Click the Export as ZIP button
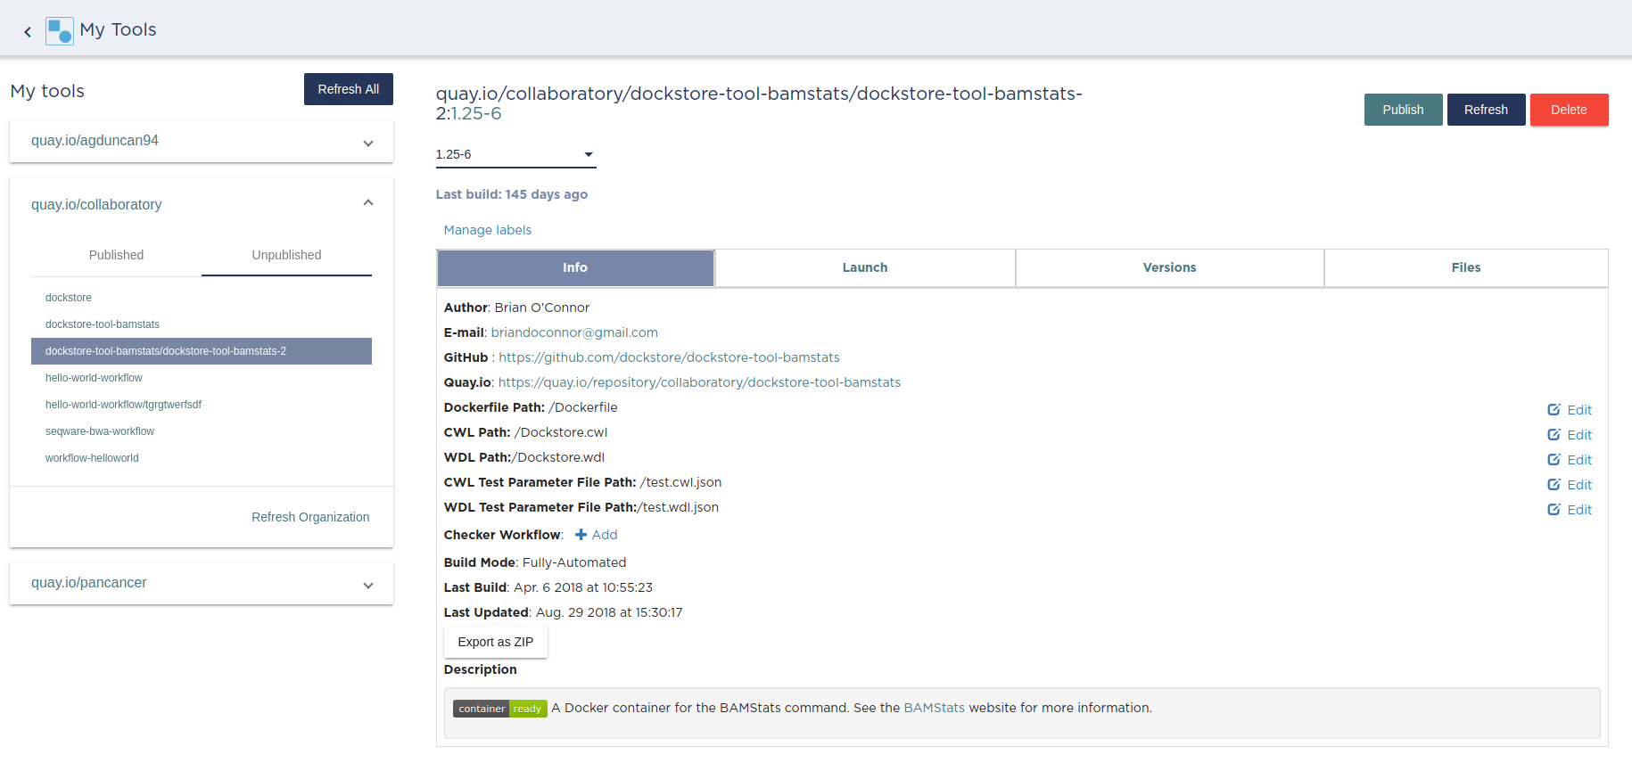 coord(495,641)
